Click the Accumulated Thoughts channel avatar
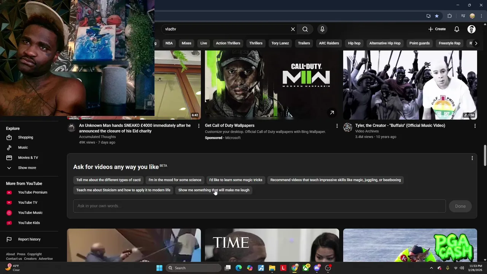Viewport: 487px width, 274px height. (72, 127)
